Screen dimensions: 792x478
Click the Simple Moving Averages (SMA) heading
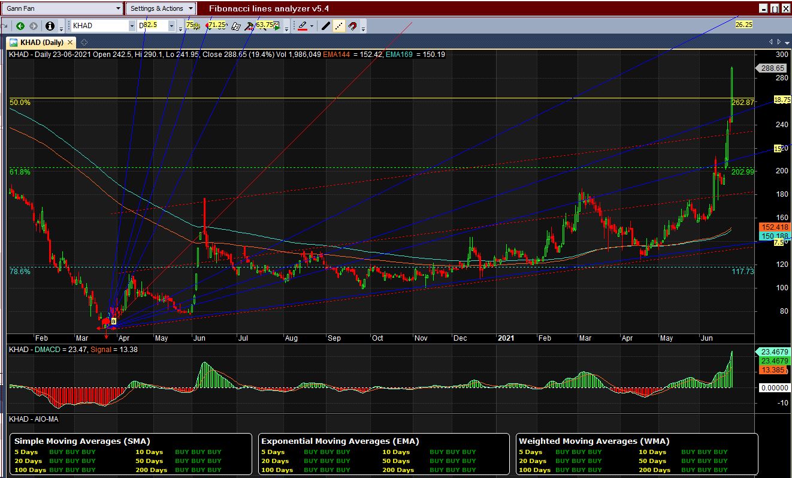coord(82,441)
